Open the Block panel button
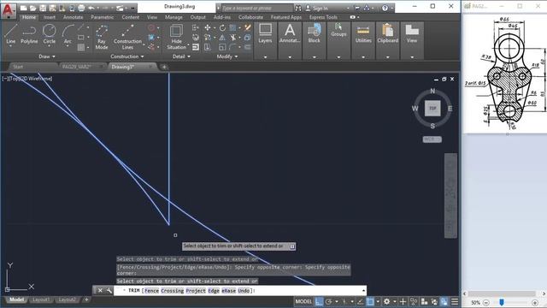 click(314, 34)
